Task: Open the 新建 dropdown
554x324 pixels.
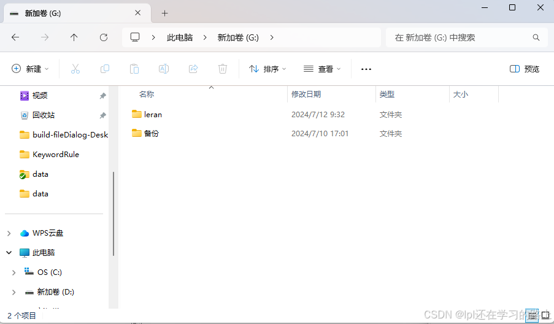Action: coord(31,69)
